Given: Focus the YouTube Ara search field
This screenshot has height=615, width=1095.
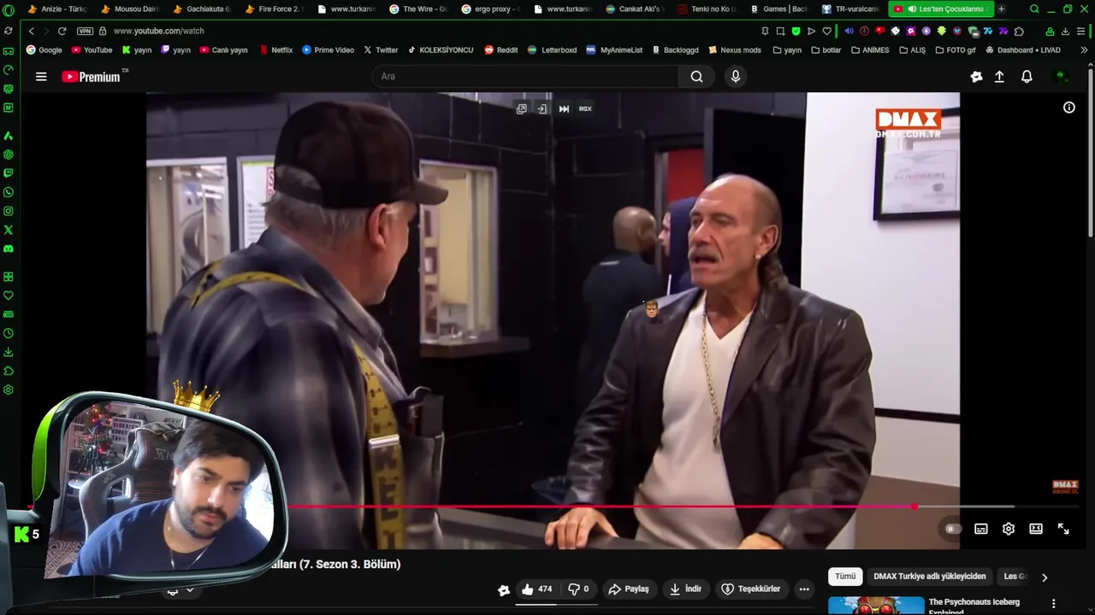Looking at the screenshot, I should click(526, 76).
